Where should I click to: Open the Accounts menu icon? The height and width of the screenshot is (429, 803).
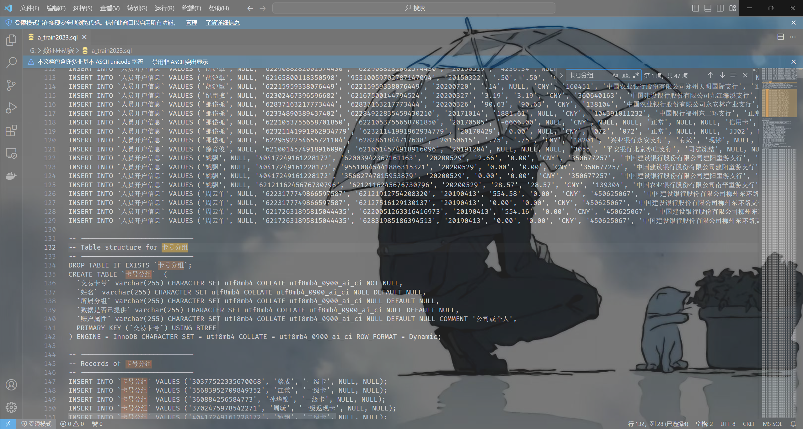click(x=11, y=385)
